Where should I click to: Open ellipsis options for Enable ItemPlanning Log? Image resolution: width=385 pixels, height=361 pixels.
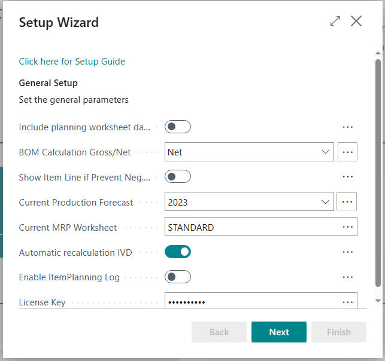point(347,277)
